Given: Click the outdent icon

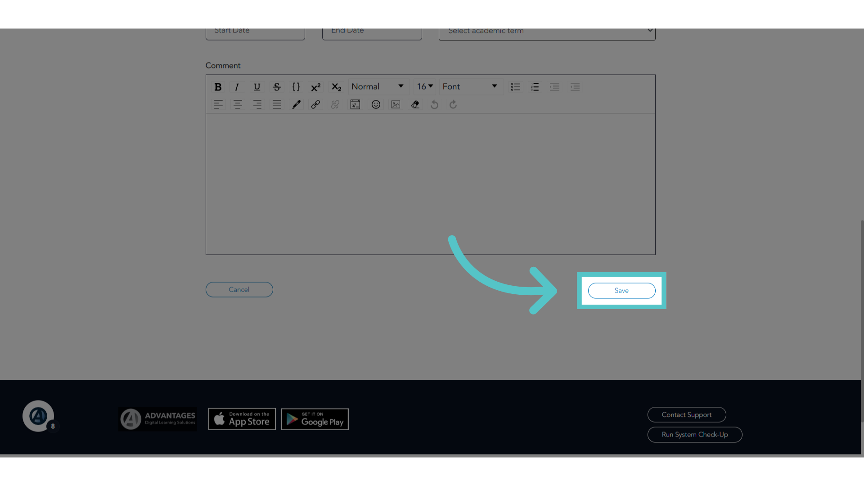Looking at the screenshot, I should 575,87.
